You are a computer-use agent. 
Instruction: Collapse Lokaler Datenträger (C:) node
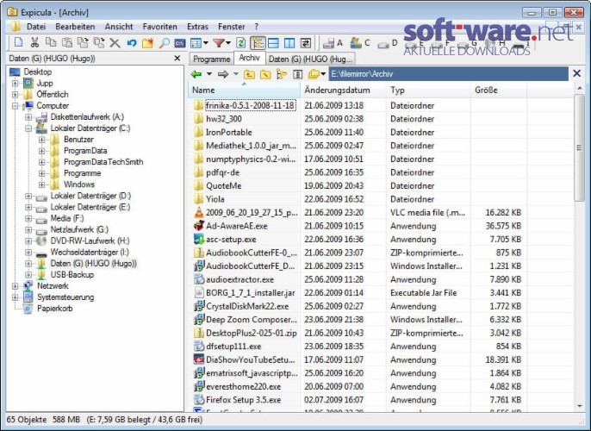click(28, 128)
